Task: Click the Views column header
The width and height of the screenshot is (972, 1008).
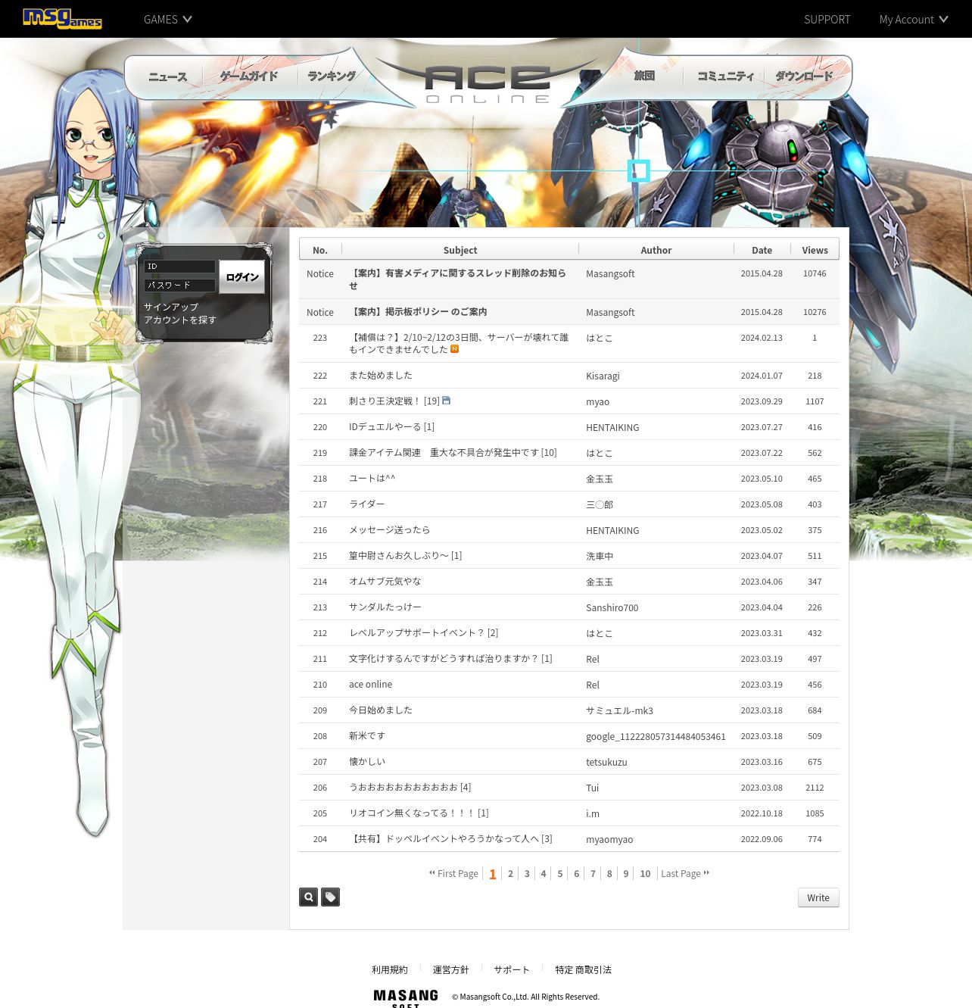Action: (815, 250)
